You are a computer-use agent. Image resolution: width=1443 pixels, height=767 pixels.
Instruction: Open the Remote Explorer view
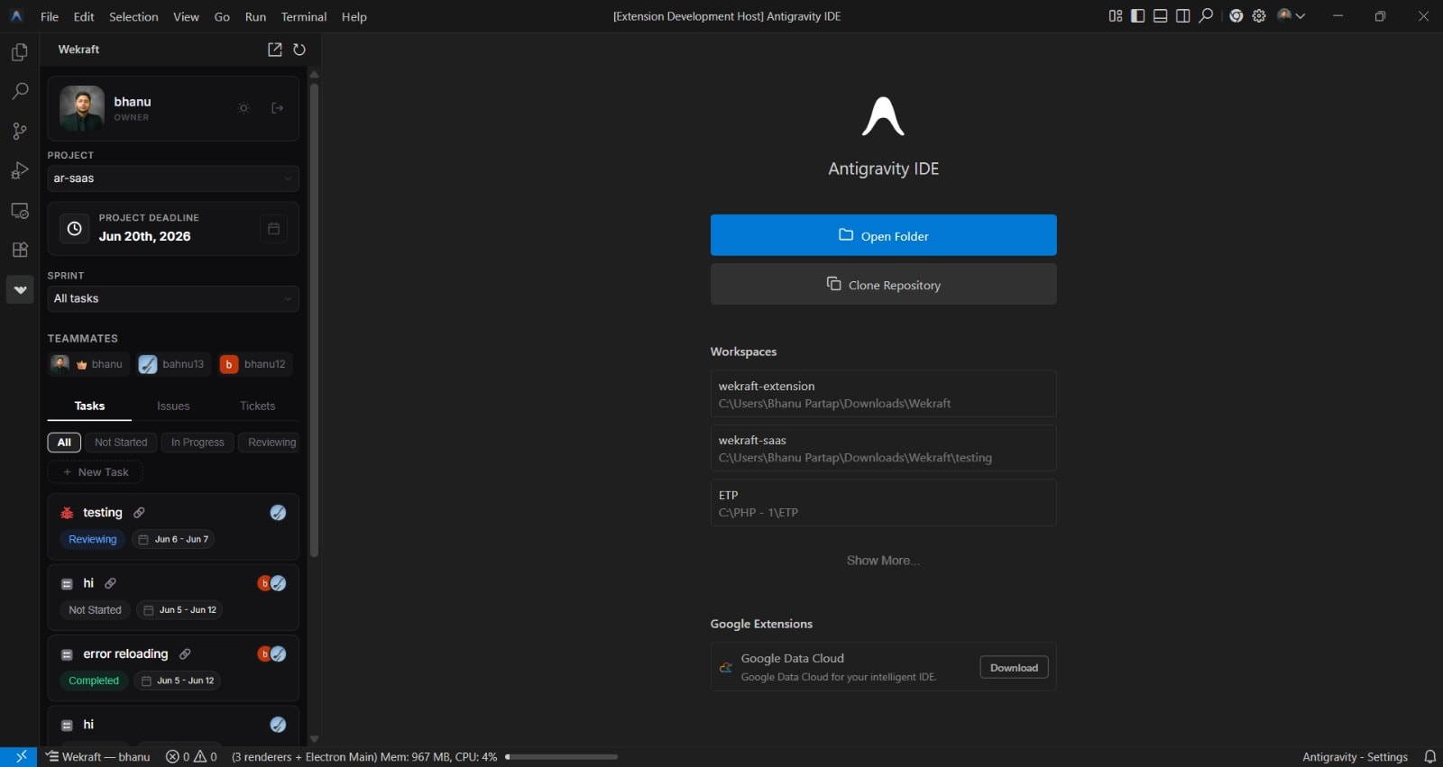19,210
